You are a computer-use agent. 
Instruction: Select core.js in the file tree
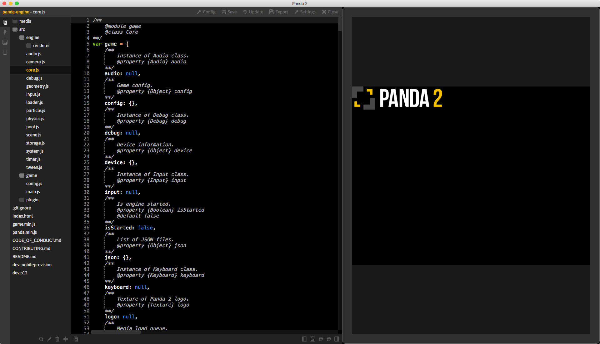32,70
